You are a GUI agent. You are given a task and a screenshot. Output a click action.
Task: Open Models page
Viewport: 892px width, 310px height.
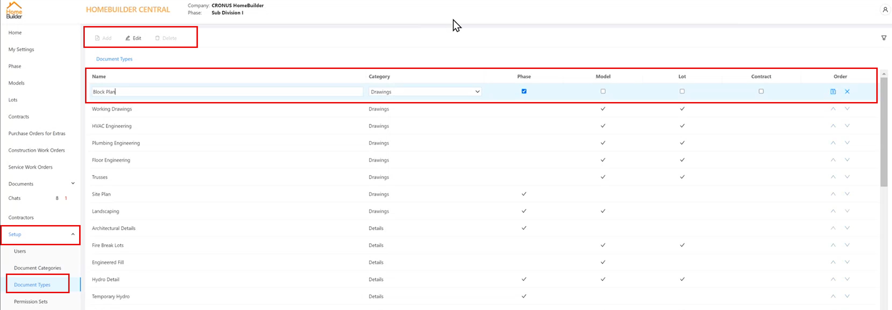pos(16,83)
